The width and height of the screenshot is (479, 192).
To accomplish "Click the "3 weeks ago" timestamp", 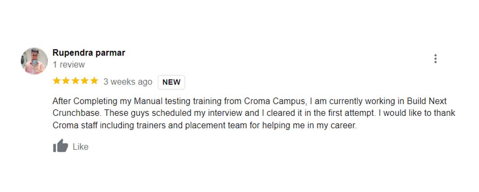I will click(x=128, y=82).
